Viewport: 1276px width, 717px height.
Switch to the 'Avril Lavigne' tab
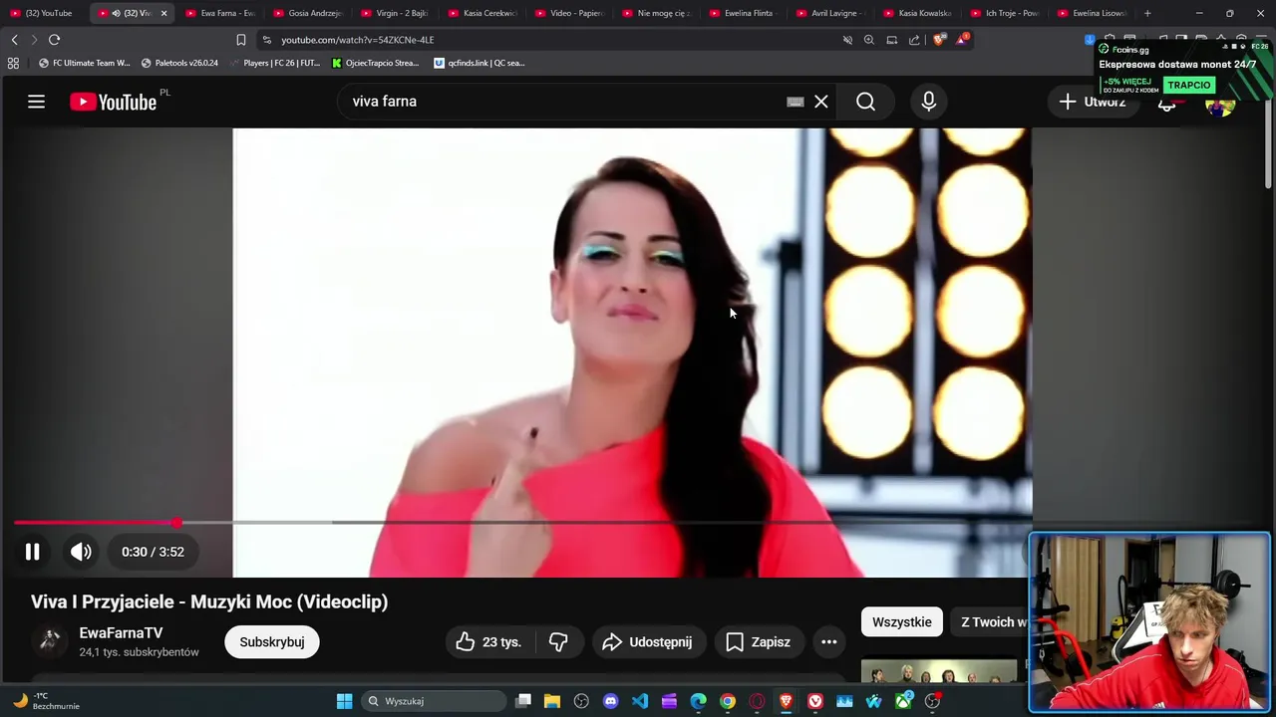point(830,13)
